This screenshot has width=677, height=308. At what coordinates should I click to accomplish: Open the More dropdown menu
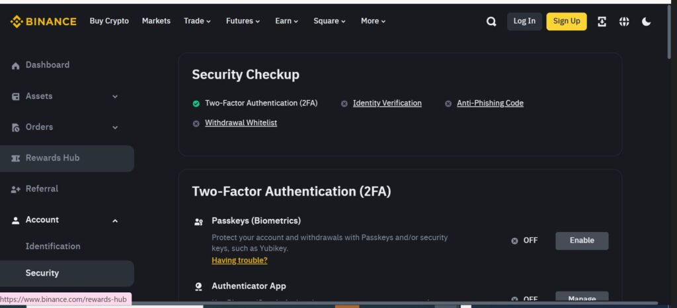click(x=373, y=21)
